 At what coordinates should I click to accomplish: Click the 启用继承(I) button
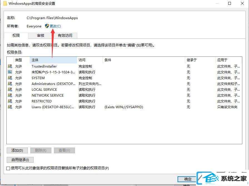pos(20,160)
